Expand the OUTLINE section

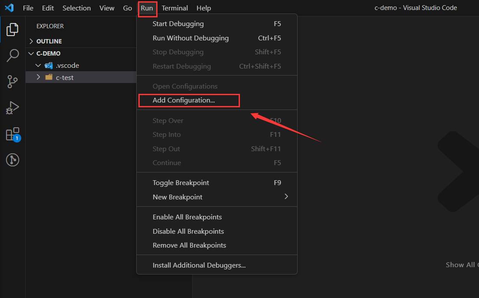point(31,41)
